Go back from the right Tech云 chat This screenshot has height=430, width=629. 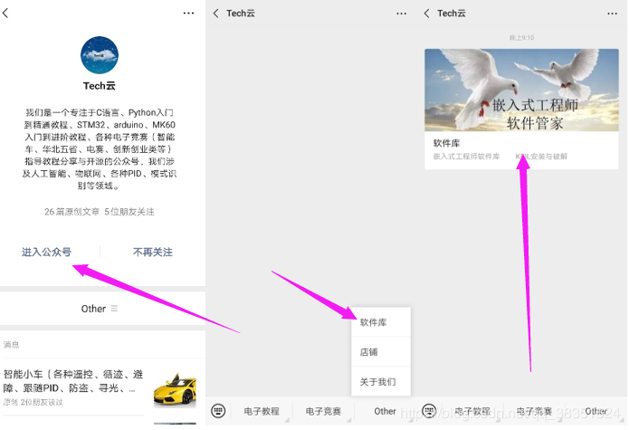pyautogui.click(x=427, y=14)
